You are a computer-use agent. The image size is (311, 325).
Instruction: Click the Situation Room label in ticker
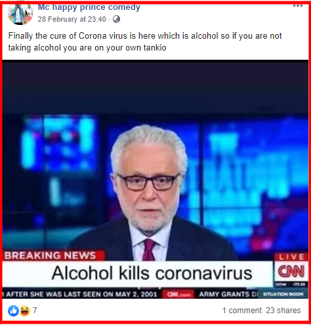tap(283, 294)
